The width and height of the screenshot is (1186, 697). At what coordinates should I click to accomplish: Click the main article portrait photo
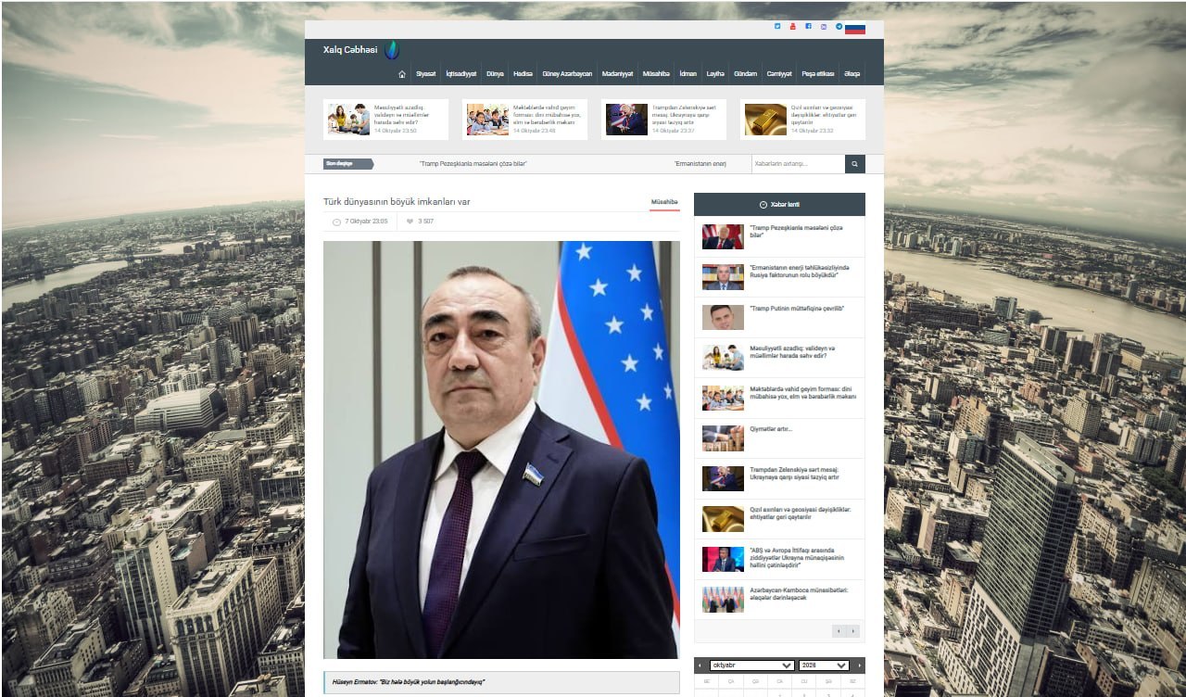[501, 450]
